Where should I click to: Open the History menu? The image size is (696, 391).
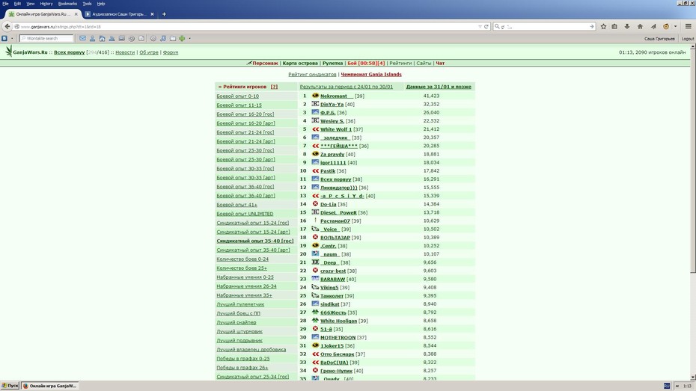(46, 4)
